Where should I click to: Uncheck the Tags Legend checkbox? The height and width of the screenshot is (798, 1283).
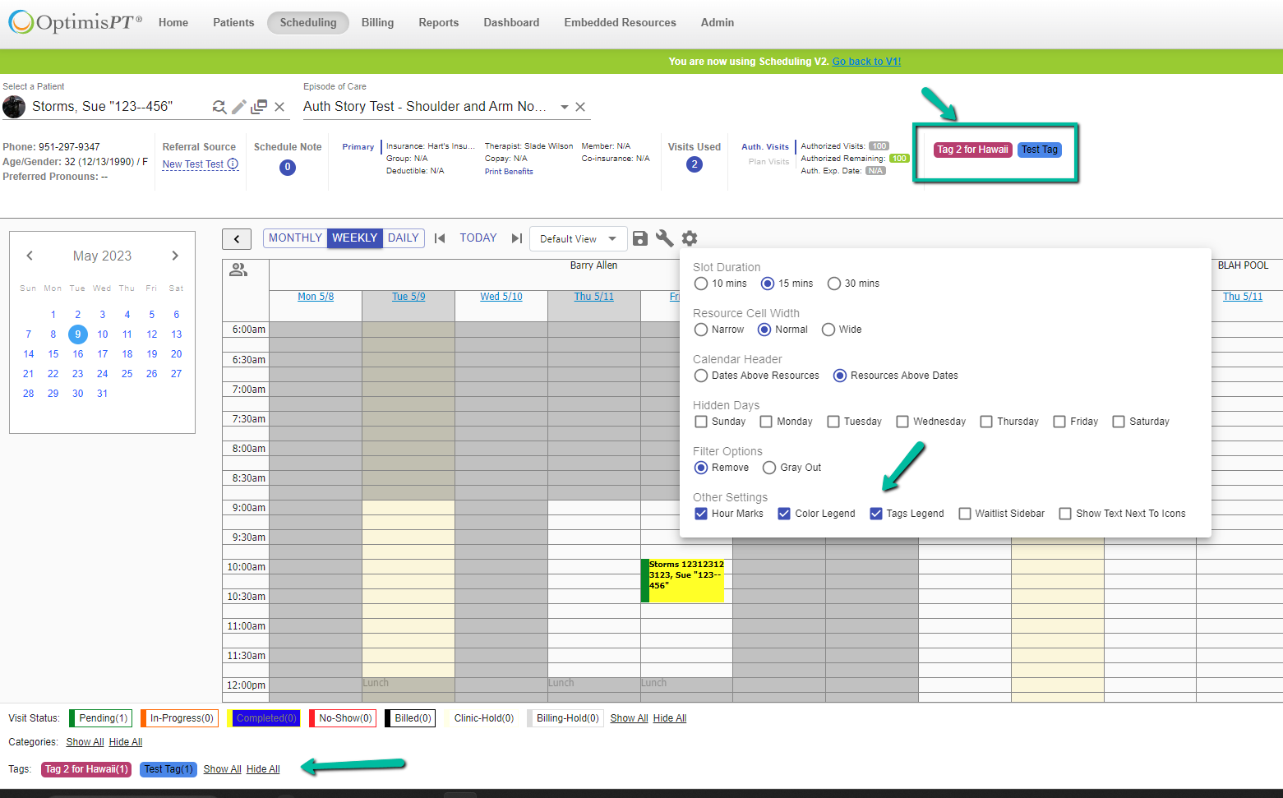tap(876, 514)
